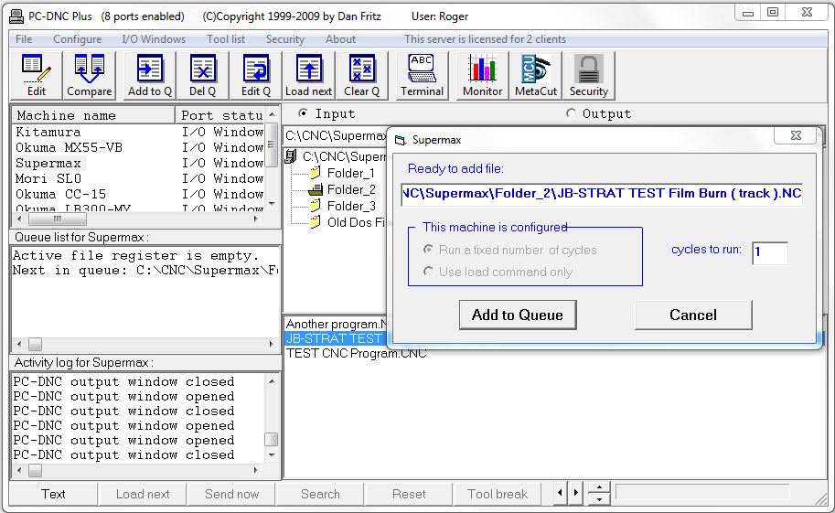This screenshot has height=513, width=835.
Task: Click bottom bar left arrow button
Action: [x=560, y=493]
